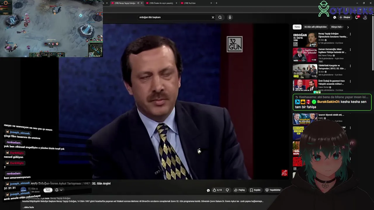Show more filter chips with the arrow
374x210 pixels.
(348, 27)
